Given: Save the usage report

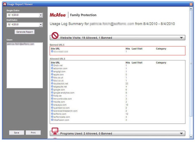Looking at the screenshot, I should click(x=17, y=133).
